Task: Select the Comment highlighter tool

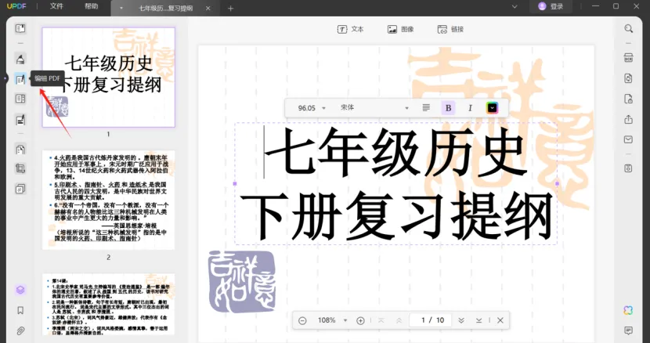Action: (x=20, y=59)
